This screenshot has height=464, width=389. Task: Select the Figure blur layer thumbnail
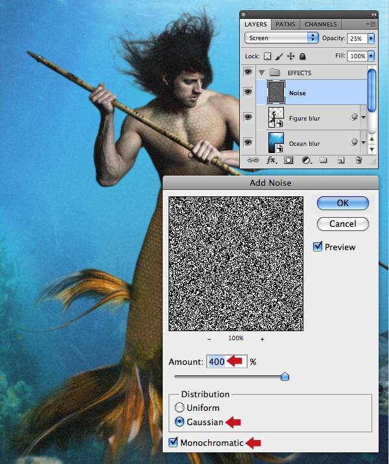click(x=276, y=117)
